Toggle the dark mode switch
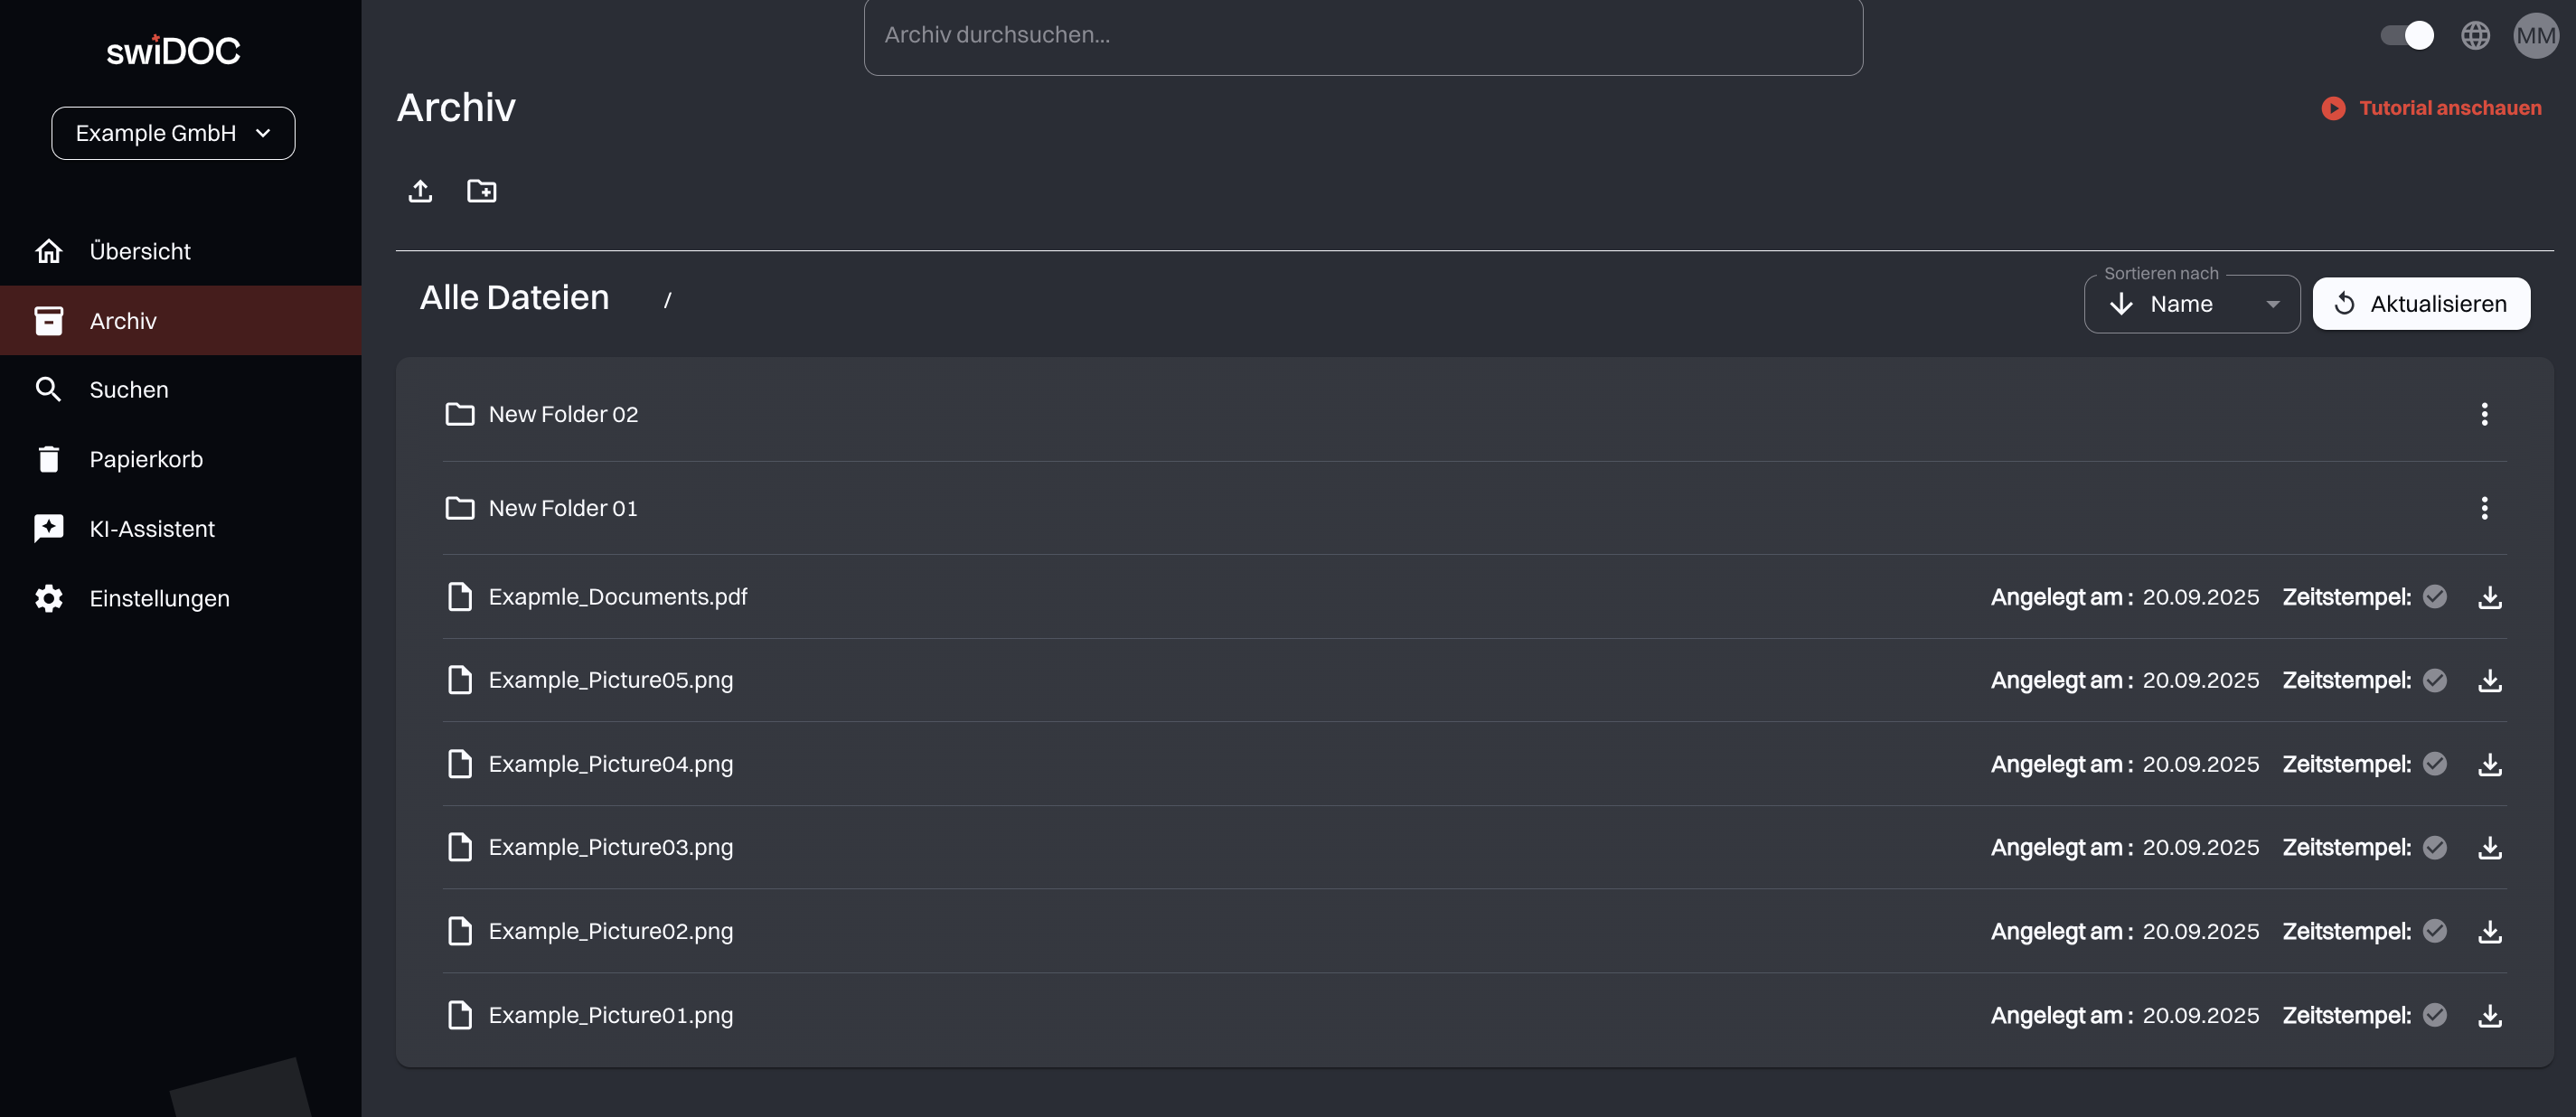Viewport: 2576px width, 1117px height. tap(2407, 36)
